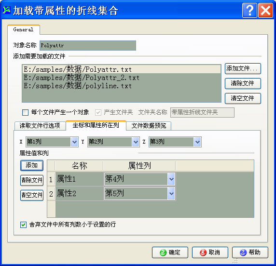The height and width of the screenshot is (266, 276).
Task: Click the 添加文件... button
Action: pos(243,68)
